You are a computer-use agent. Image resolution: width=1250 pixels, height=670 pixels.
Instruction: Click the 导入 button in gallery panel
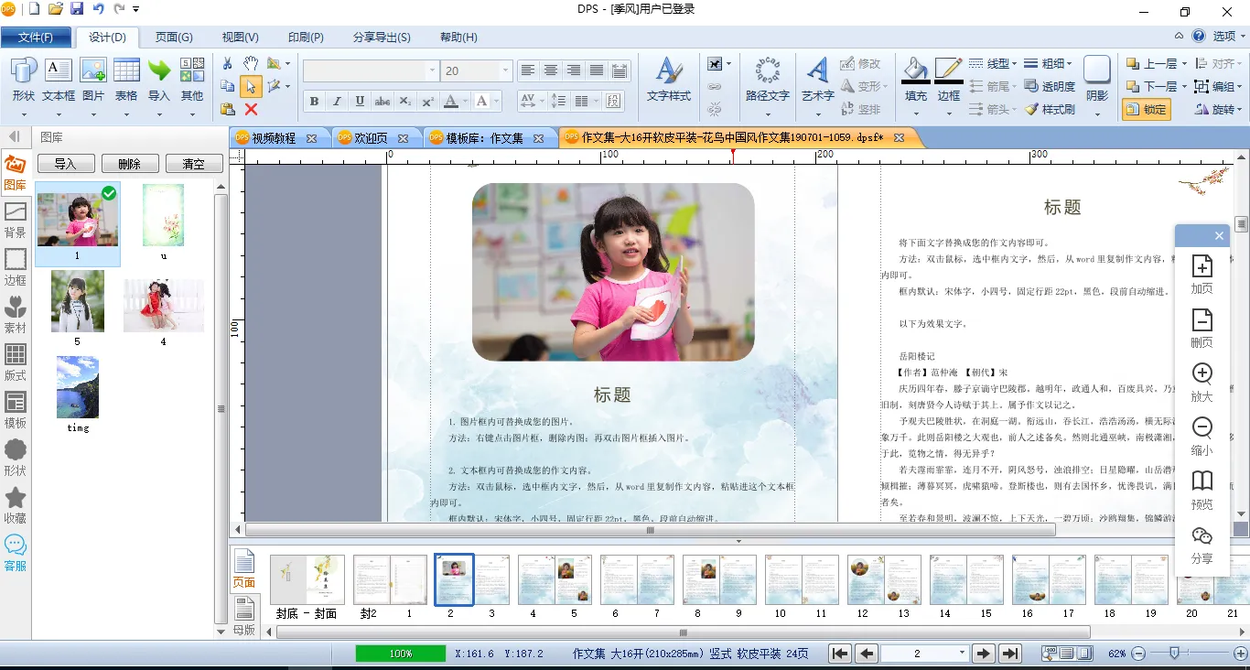[x=65, y=164]
